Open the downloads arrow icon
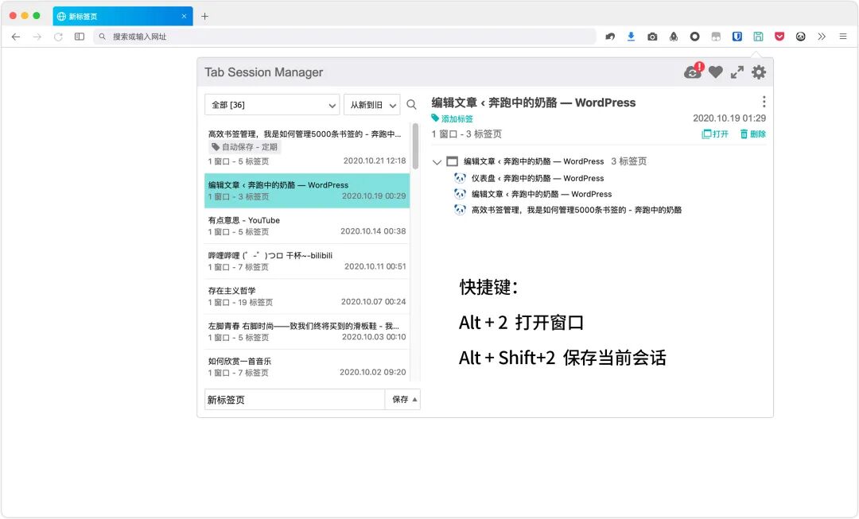The height and width of the screenshot is (519, 859). pos(631,37)
